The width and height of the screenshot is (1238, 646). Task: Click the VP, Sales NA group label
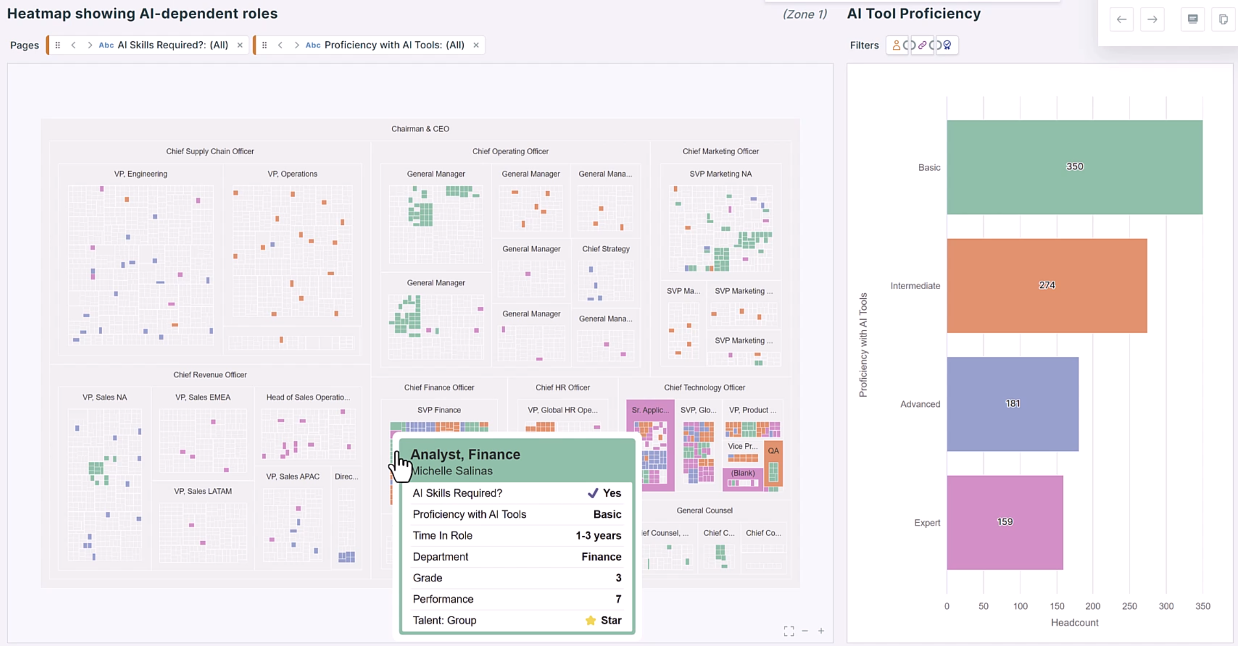104,397
